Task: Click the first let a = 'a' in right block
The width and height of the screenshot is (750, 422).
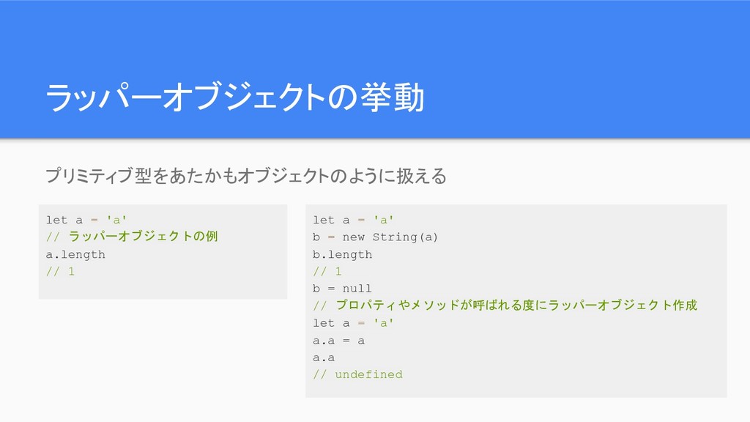Action: pos(353,220)
